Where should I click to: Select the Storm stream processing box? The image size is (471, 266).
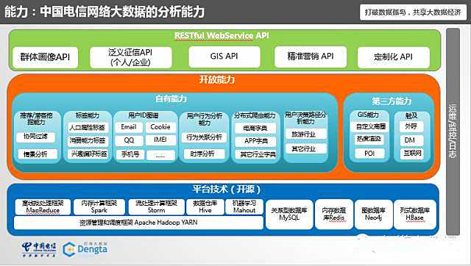pos(156,207)
